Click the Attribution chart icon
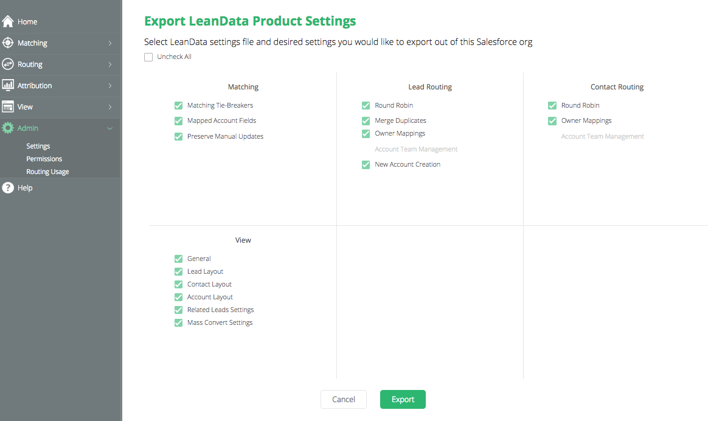The height and width of the screenshot is (421, 708). pos(8,85)
